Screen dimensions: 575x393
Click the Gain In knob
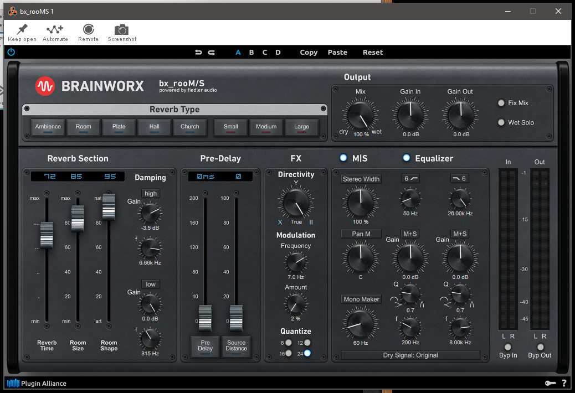point(410,115)
